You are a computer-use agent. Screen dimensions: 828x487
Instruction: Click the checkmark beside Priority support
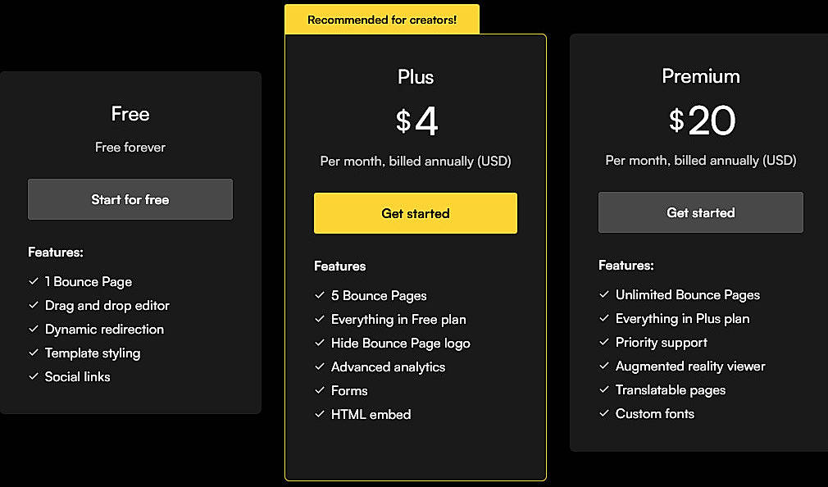click(604, 342)
